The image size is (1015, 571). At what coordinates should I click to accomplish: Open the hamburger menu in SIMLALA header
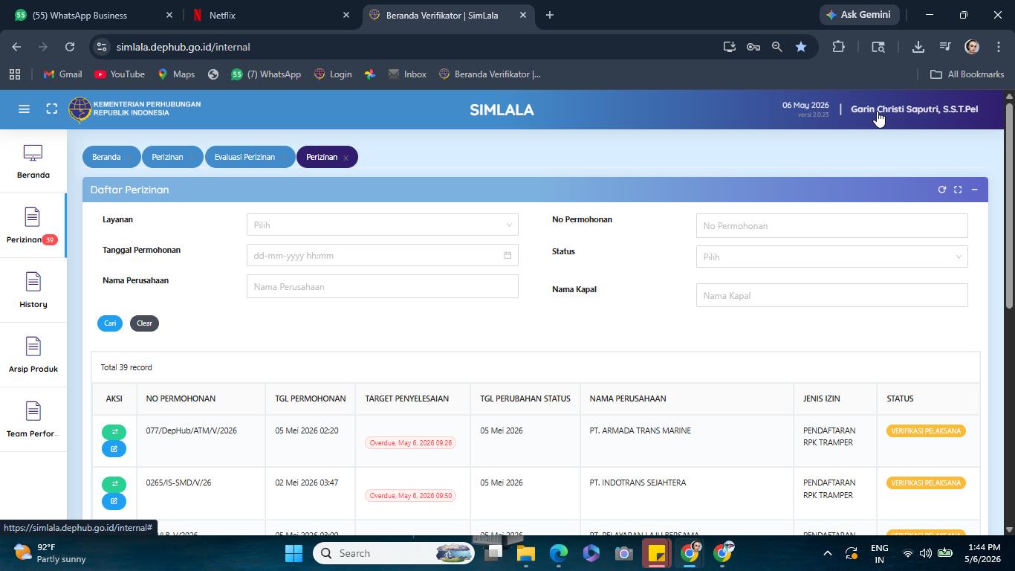[24, 109]
